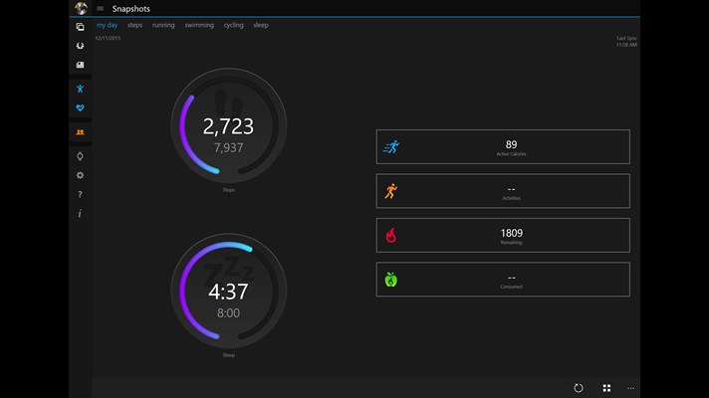Open the Active Calories tile
Image resolution: width=709 pixels, height=398 pixels.
tap(503, 146)
